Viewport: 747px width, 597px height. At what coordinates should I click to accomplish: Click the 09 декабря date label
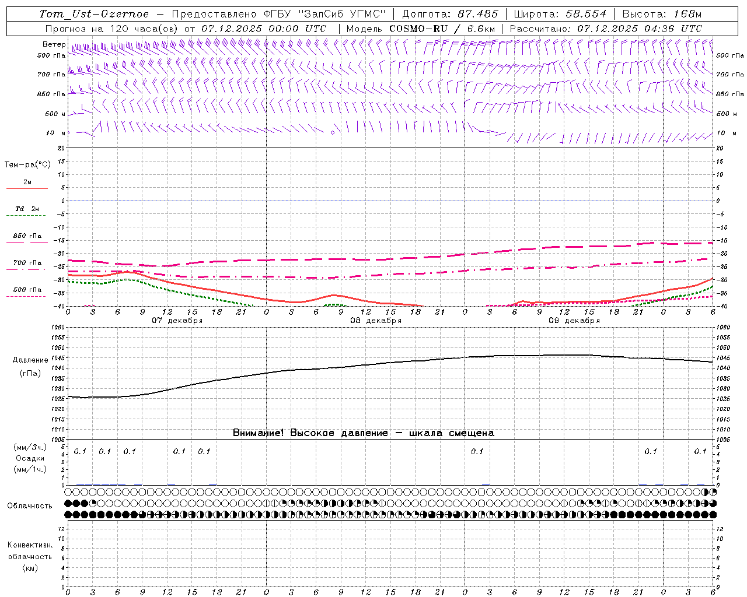pos(574,321)
